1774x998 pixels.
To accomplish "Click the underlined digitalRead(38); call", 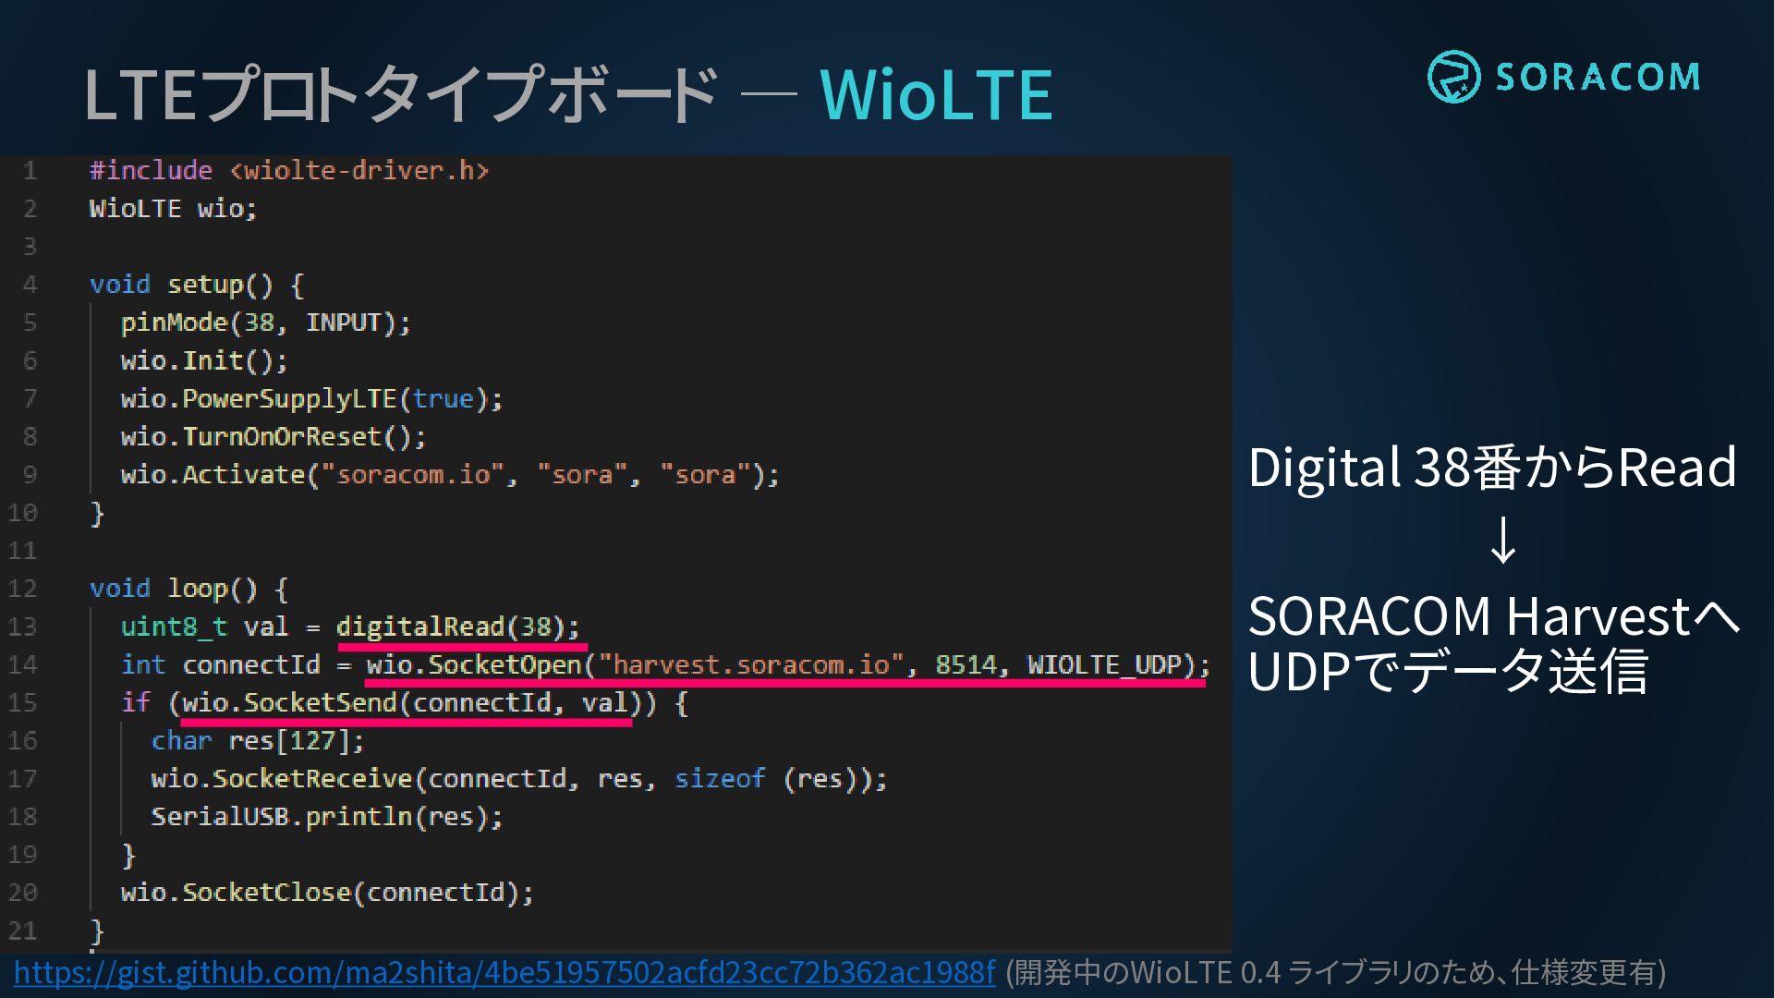I will (458, 627).
